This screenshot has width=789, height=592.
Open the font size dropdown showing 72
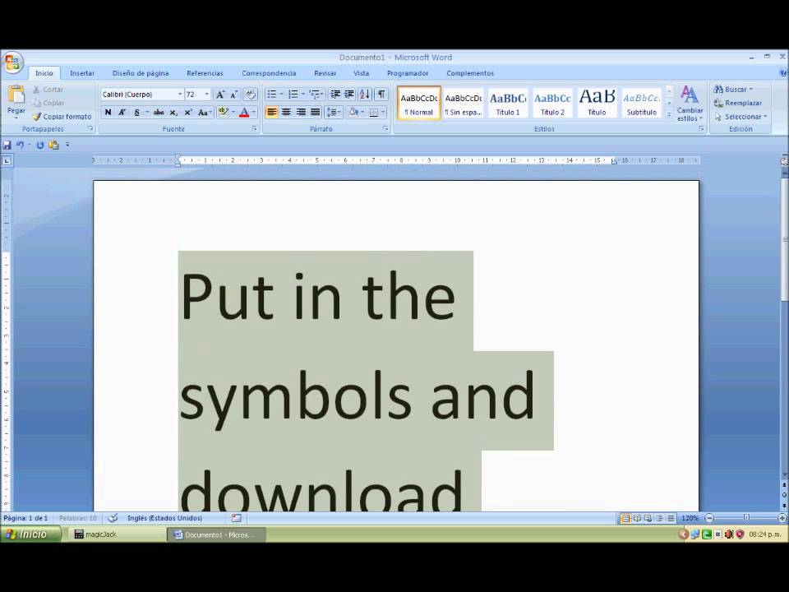tap(207, 94)
